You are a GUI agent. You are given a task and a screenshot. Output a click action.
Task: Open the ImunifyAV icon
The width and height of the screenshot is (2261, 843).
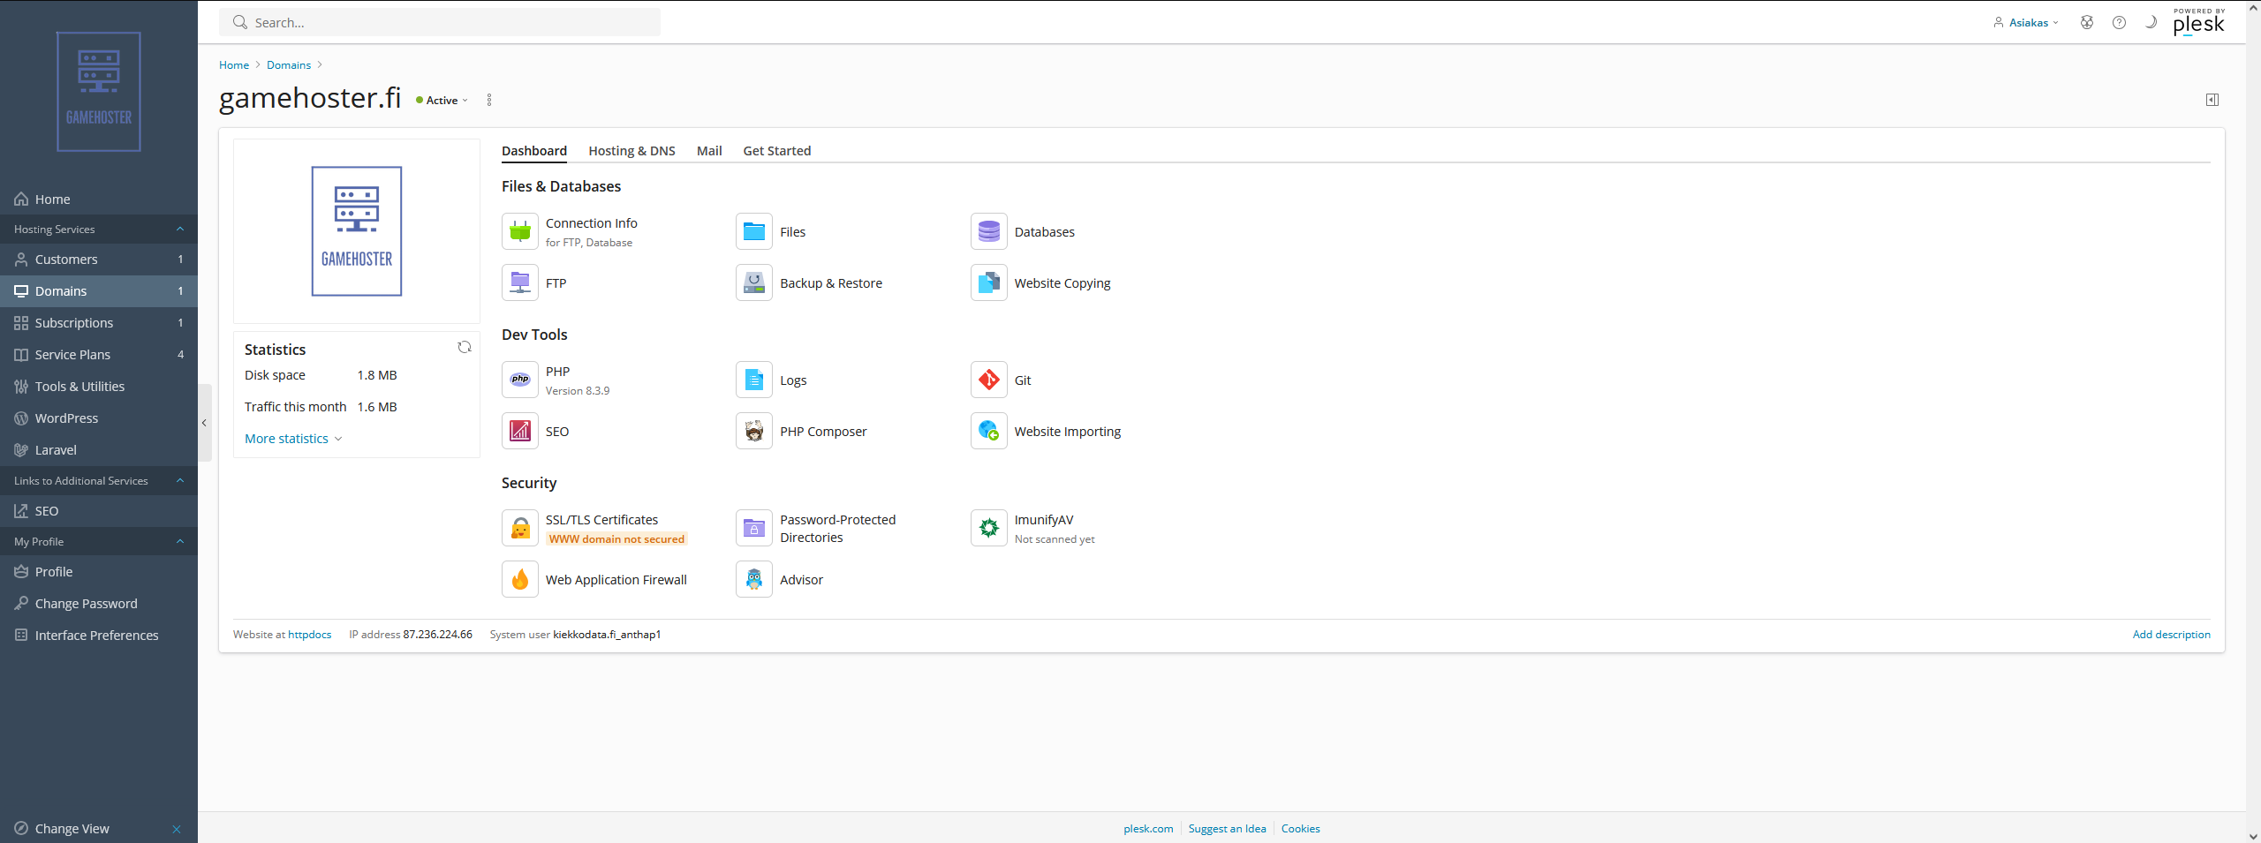989,528
